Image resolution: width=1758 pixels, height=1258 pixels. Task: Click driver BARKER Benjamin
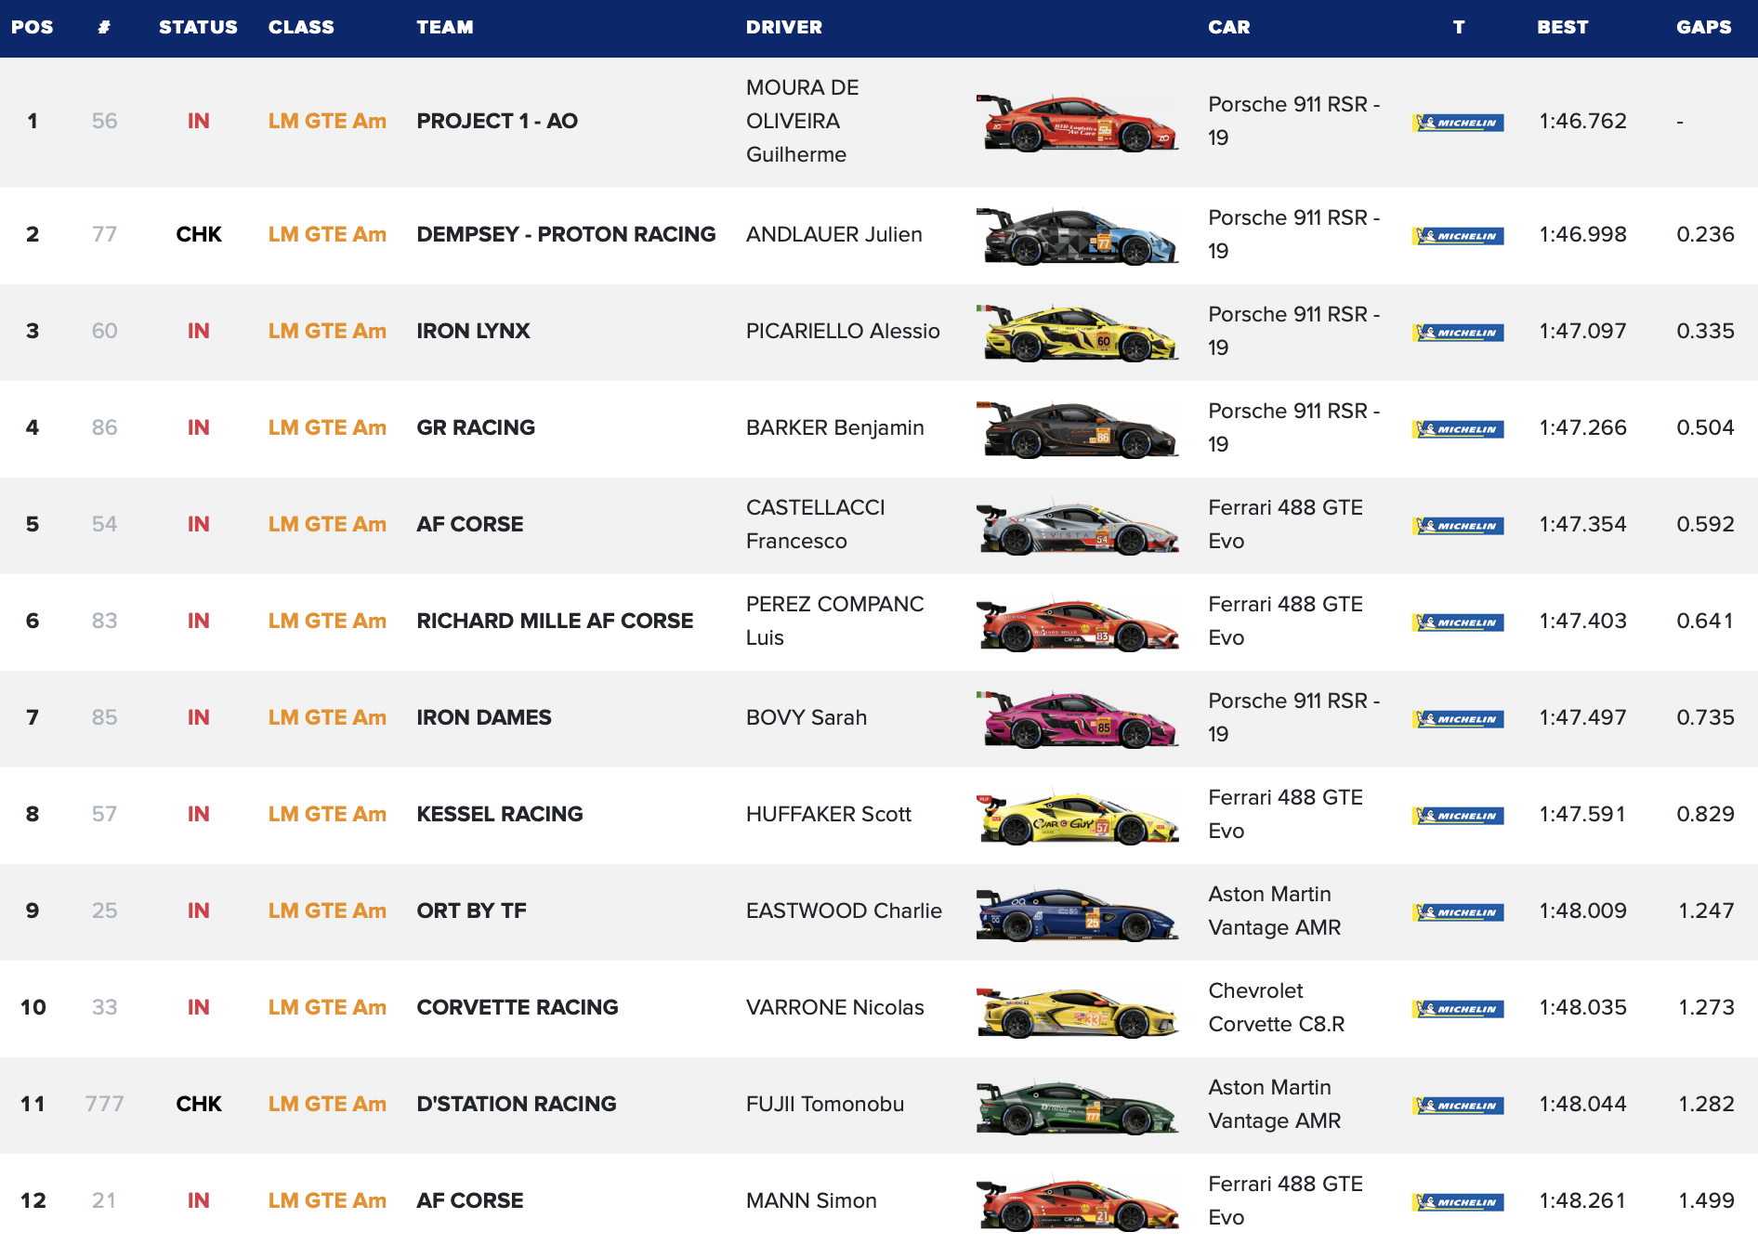[835, 427]
